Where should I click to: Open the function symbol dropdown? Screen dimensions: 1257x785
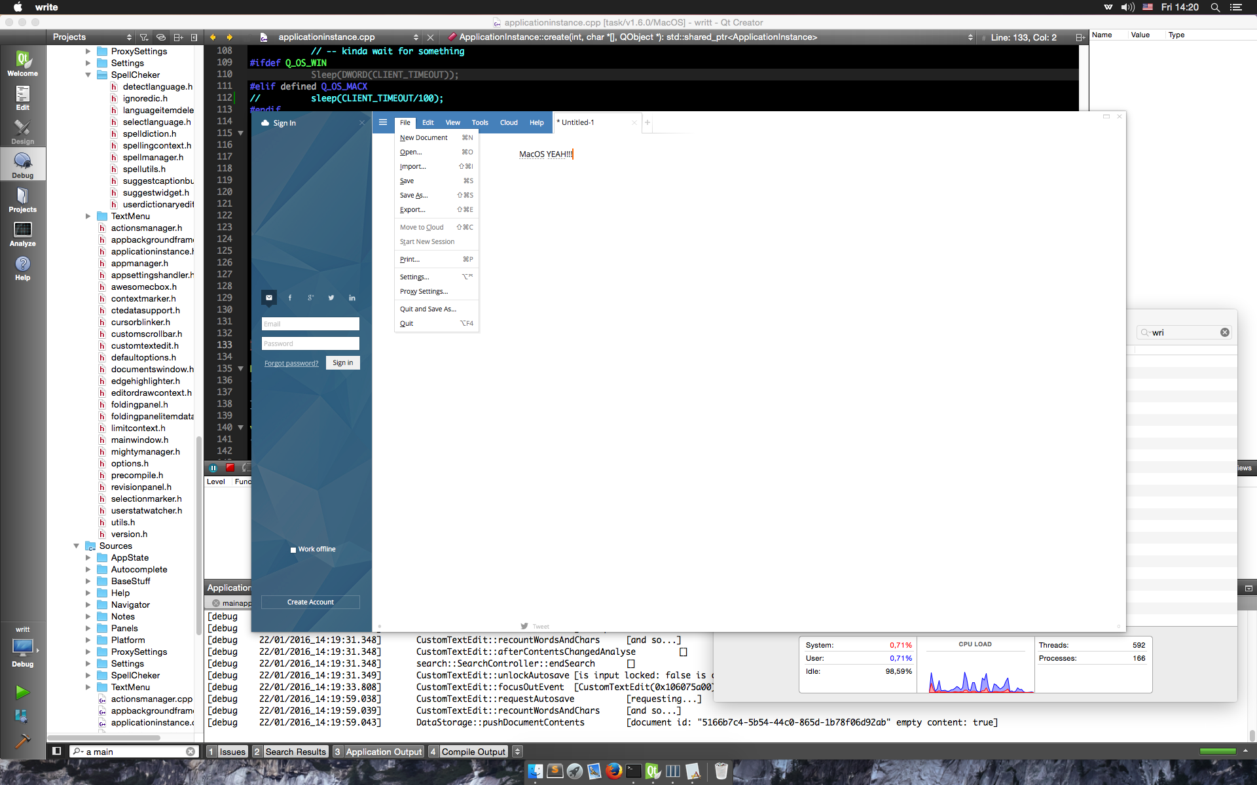(710, 37)
